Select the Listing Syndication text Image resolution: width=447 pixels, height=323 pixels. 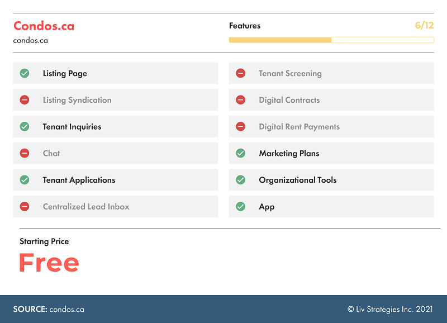tap(77, 101)
